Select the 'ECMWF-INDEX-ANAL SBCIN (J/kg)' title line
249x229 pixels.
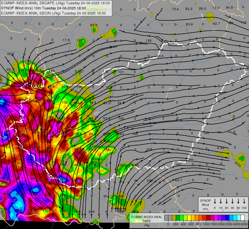click(x=53, y=13)
